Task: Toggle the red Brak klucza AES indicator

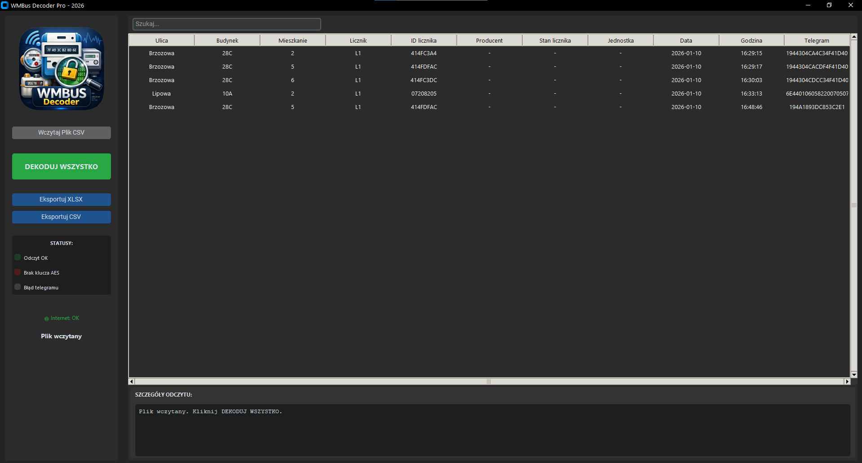Action: click(x=18, y=272)
